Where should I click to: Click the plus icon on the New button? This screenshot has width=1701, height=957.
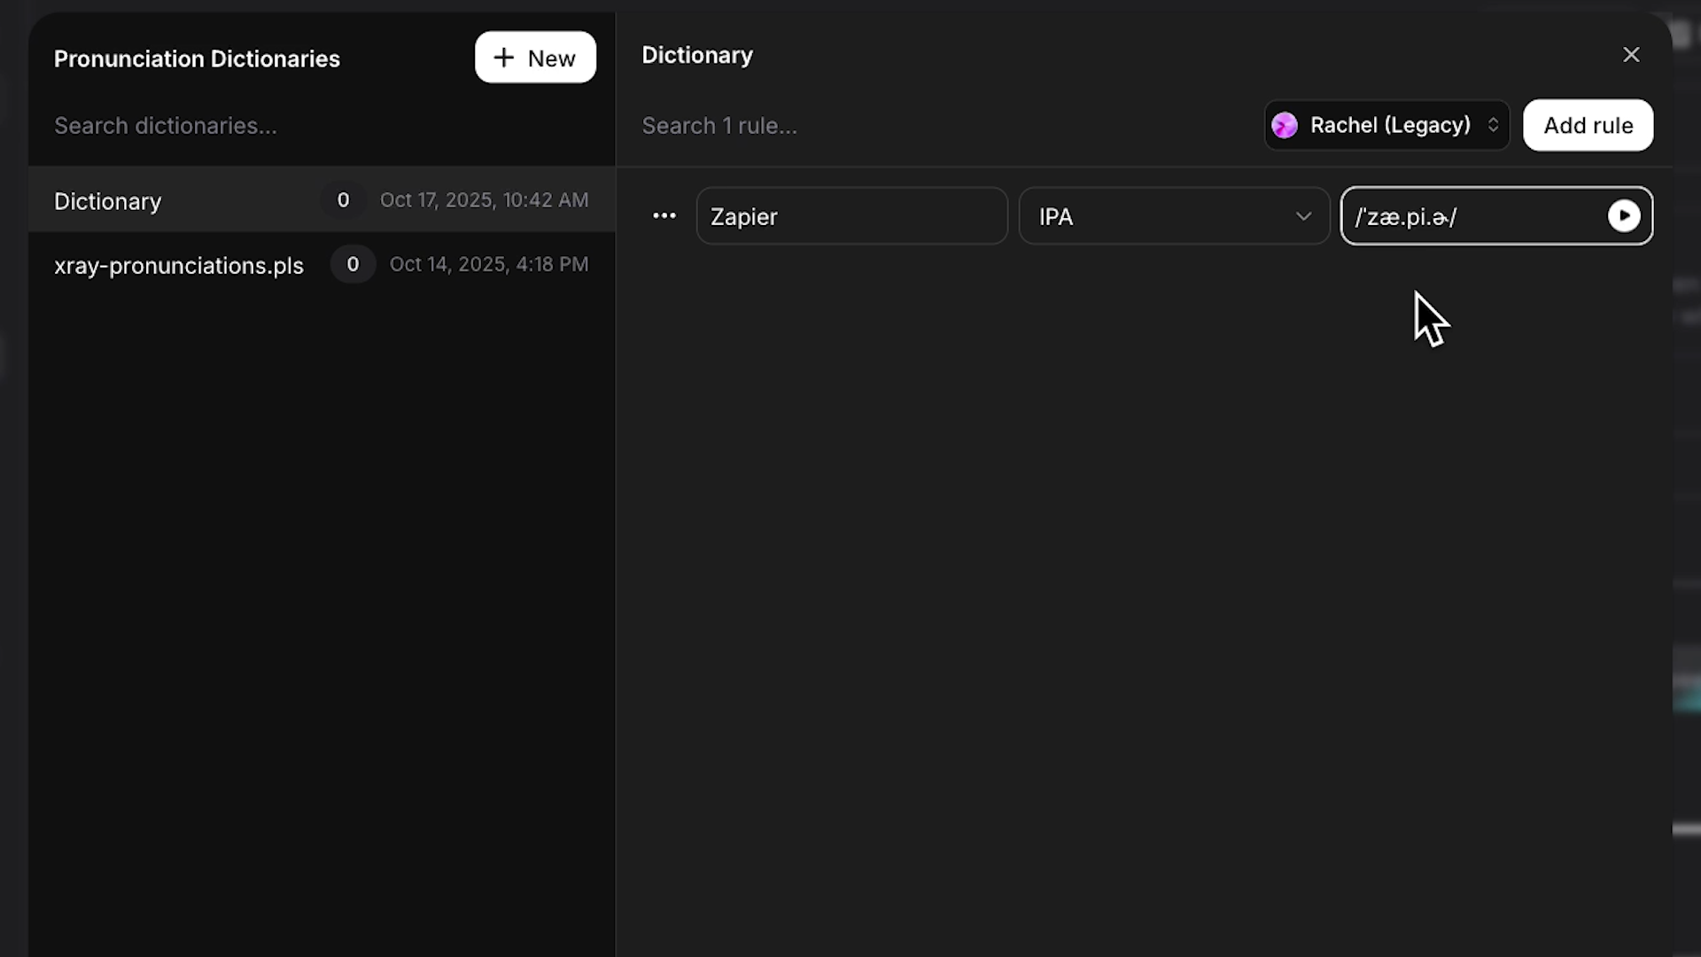click(x=504, y=58)
